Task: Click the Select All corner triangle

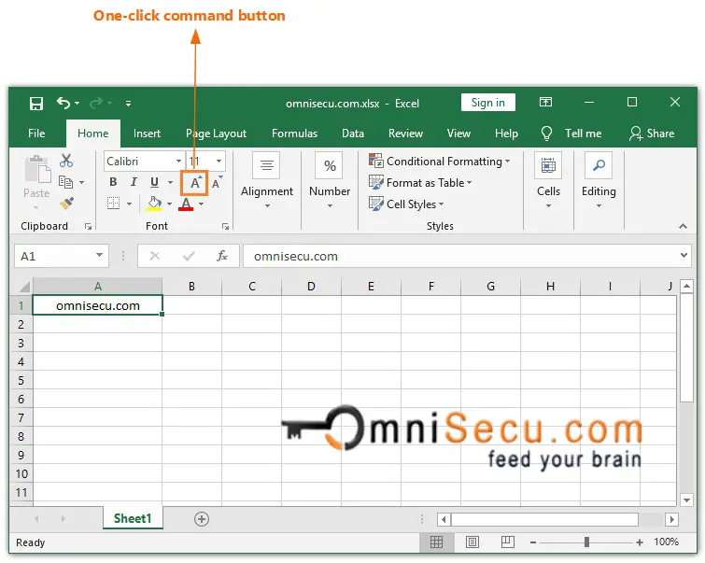Action: [x=23, y=287]
